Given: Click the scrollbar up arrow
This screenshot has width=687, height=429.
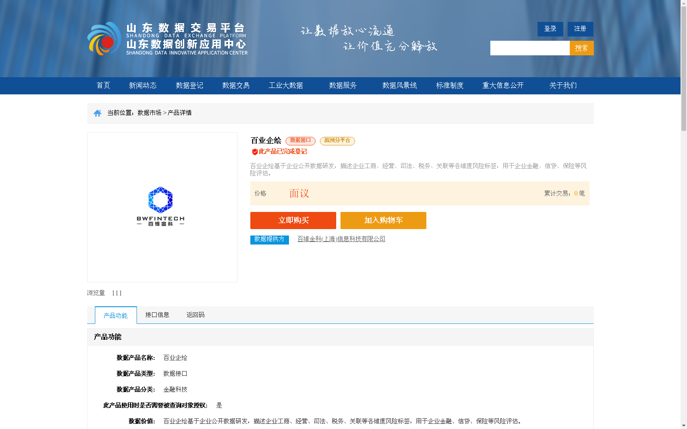Looking at the screenshot, I should point(684,3).
